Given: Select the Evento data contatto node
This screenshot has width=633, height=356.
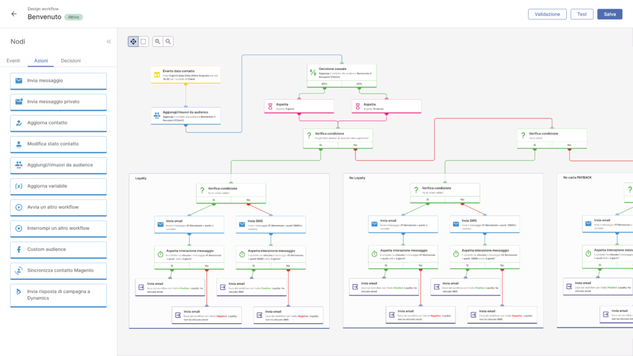Looking at the screenshot, I should 185,75.
